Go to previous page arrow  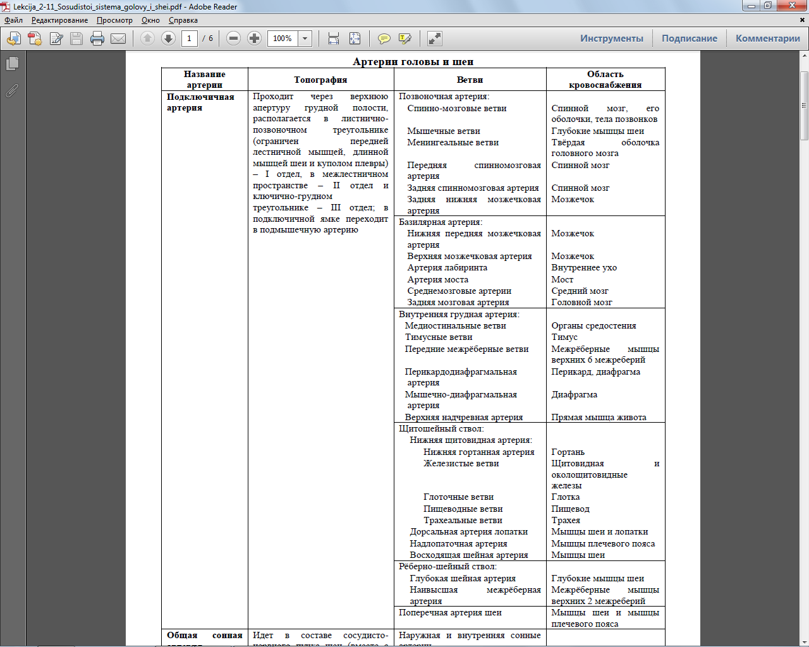coord(147,39)
